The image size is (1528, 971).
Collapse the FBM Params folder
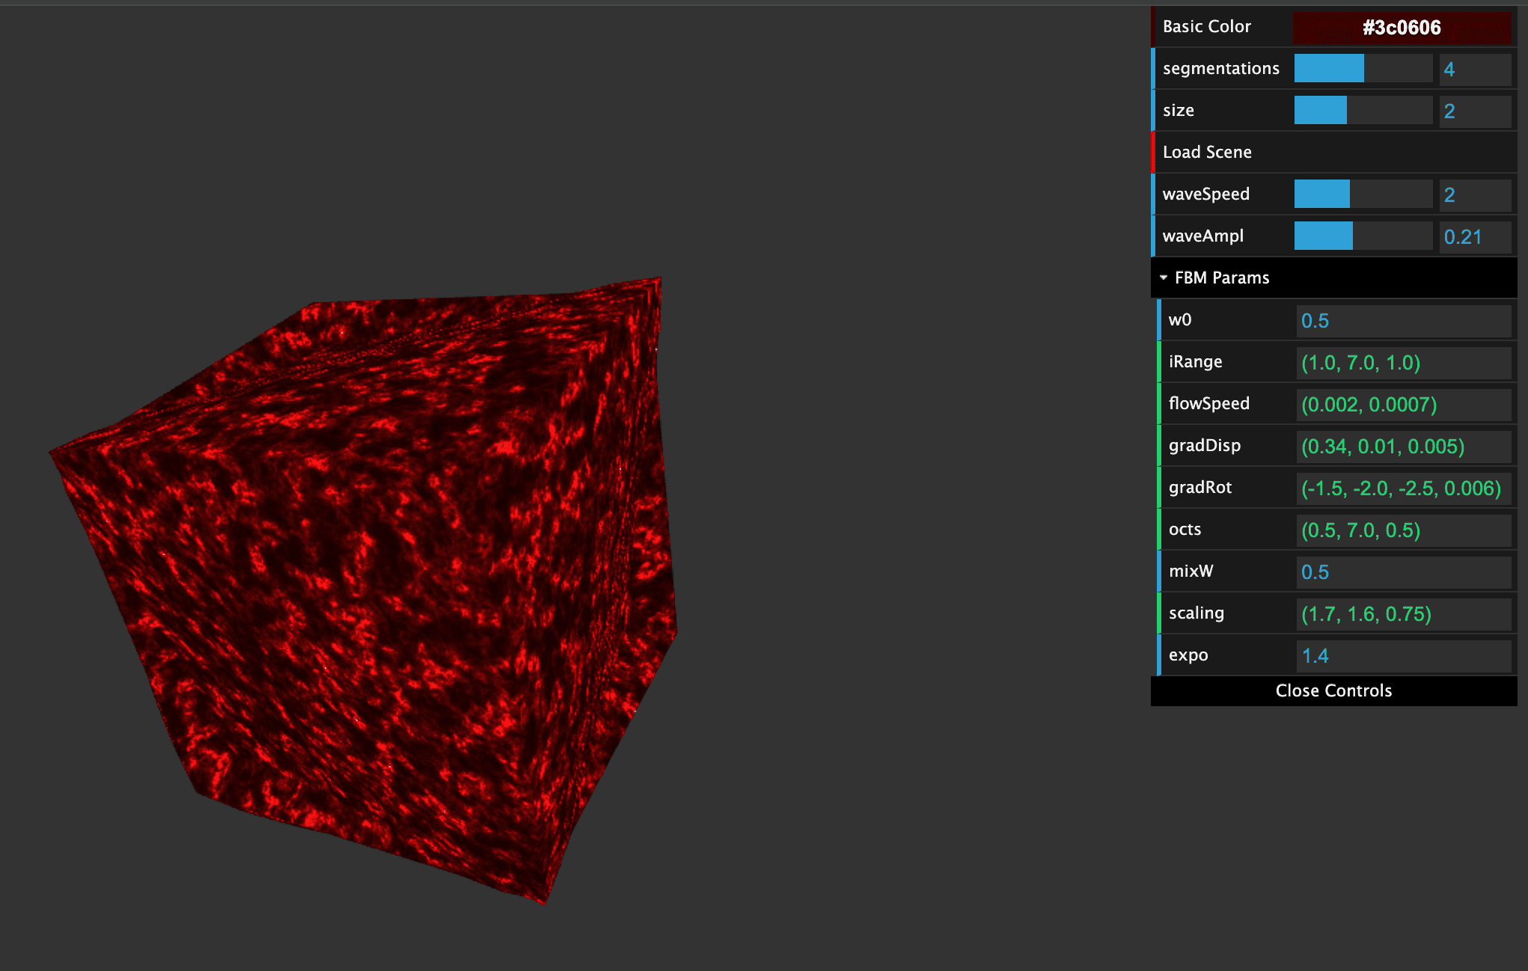point(1334,278)
